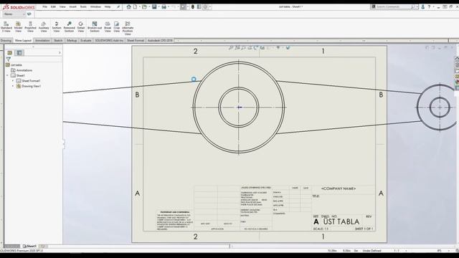
Task: Switch to the Sketch ribbon tab
Action: 58,40
